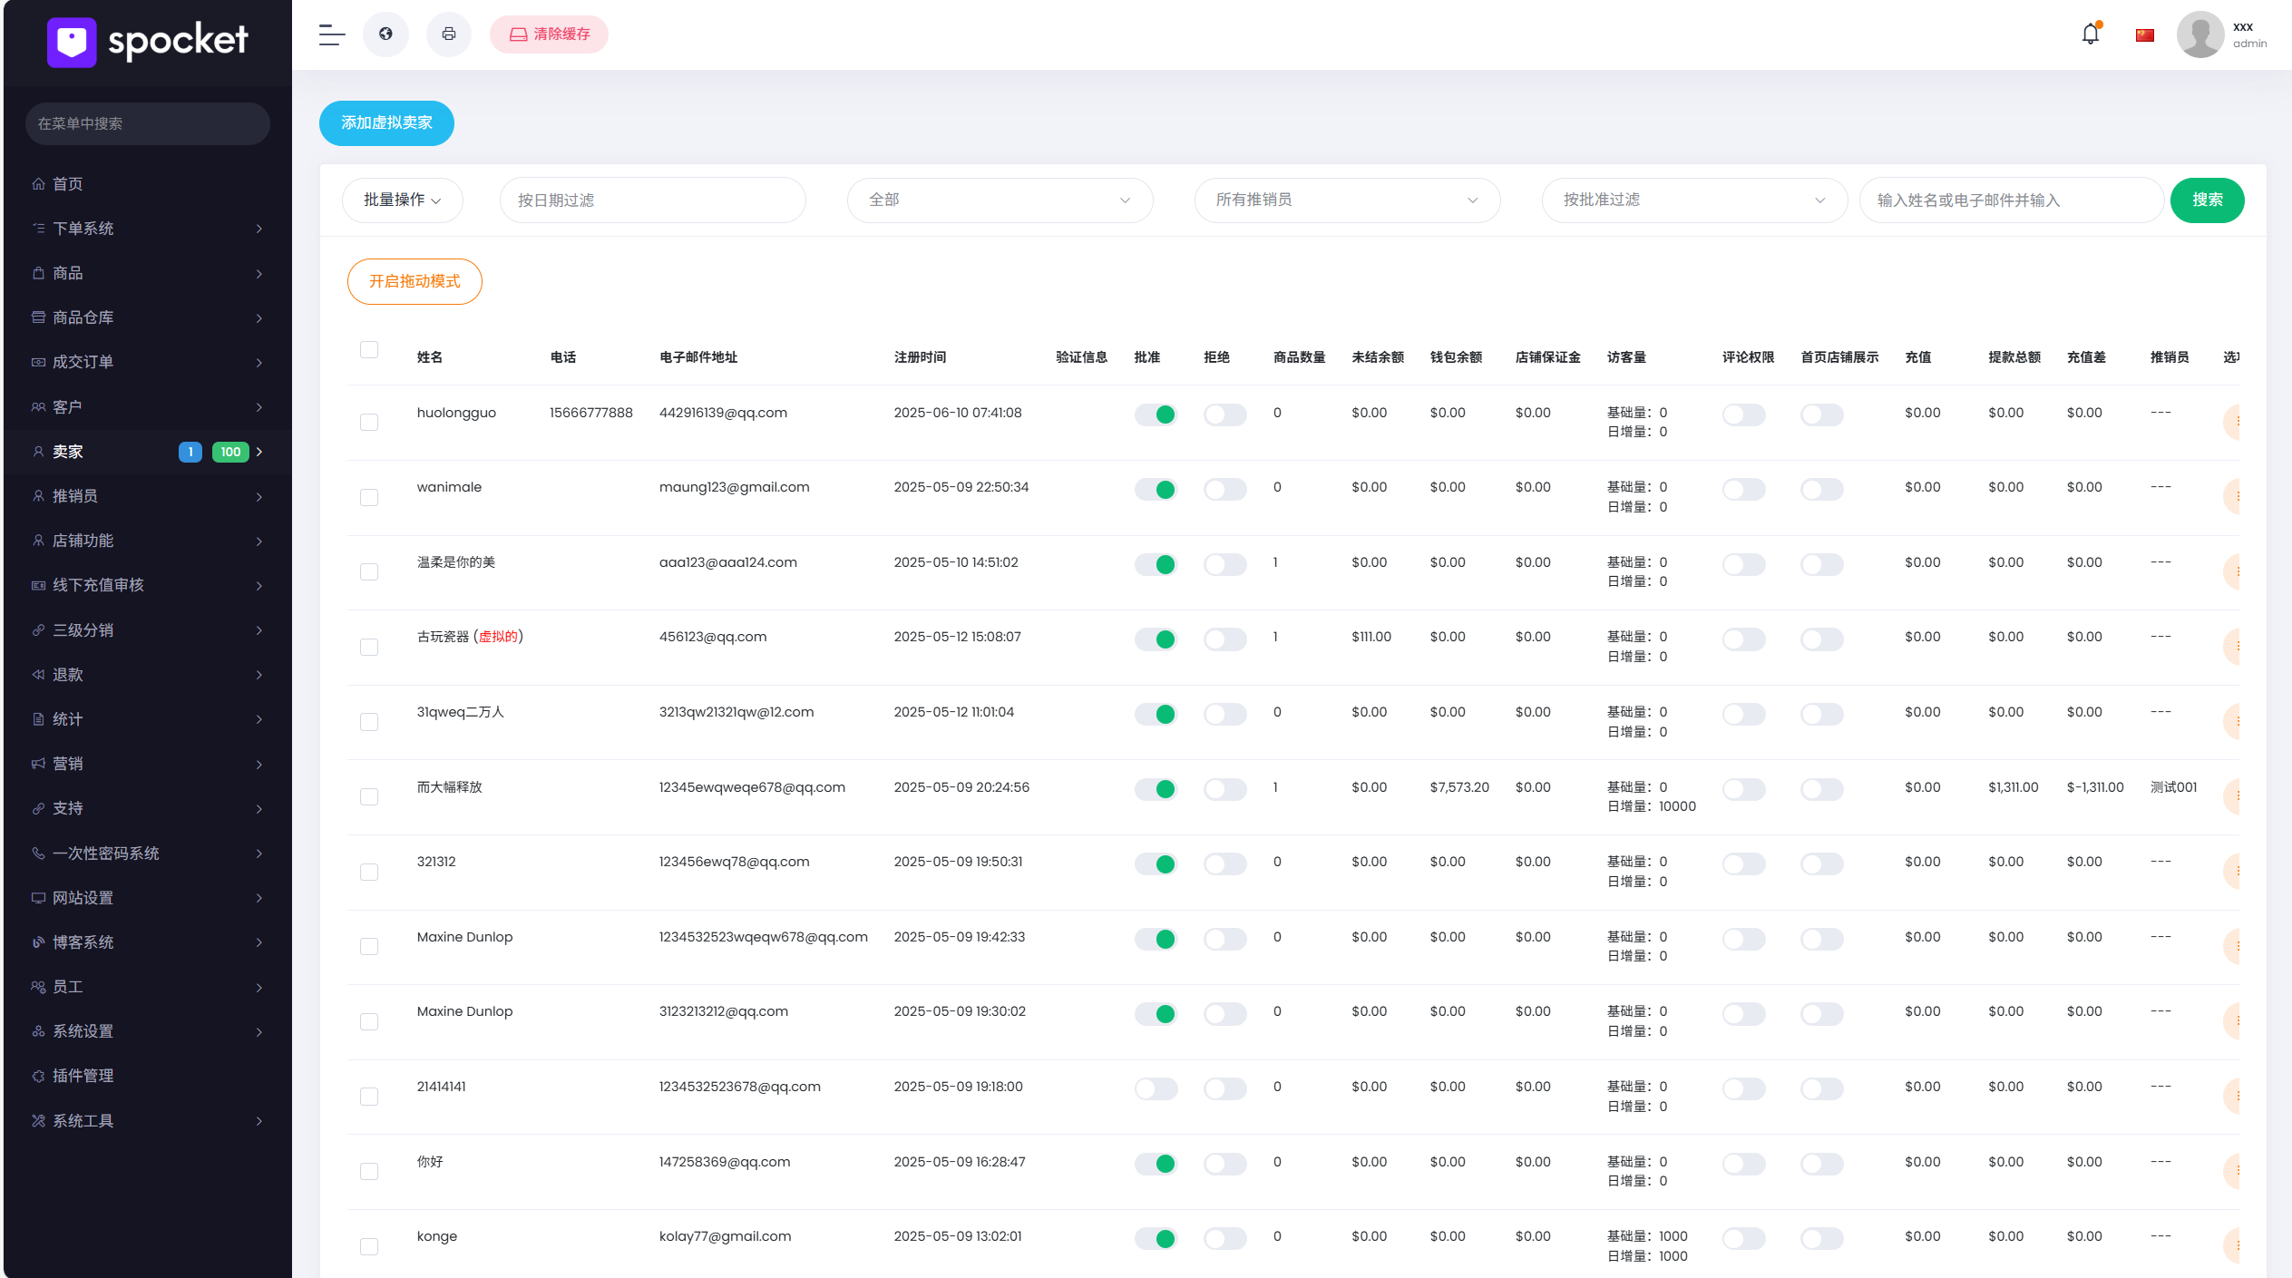This screenshot has height=1278, width=2292.
Task: Toggle approval switch for seller 21414141
Action: pyautogui.click(x=1156, y=1088)
